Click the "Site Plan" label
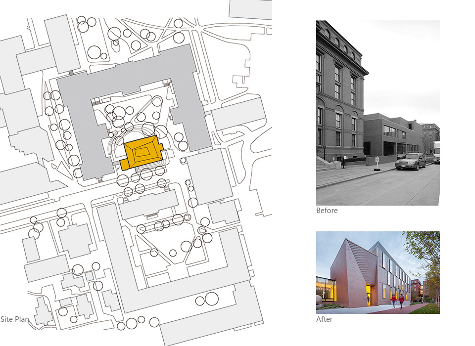The image size is (475, 346). 15,319
